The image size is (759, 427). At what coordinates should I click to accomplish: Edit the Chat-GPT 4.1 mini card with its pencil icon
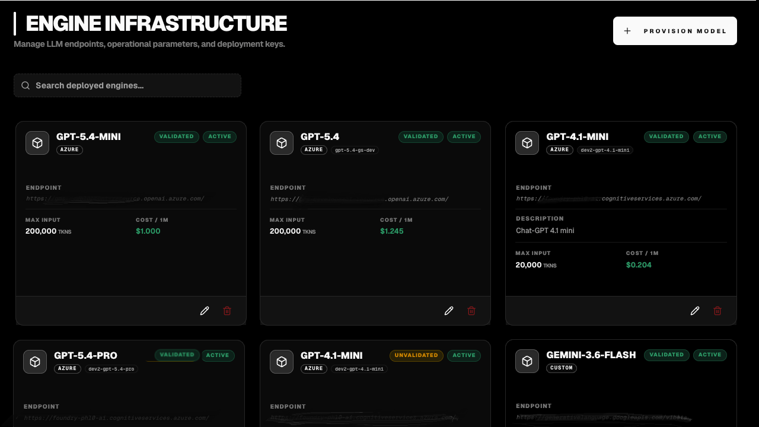click(x=695, y=311)
